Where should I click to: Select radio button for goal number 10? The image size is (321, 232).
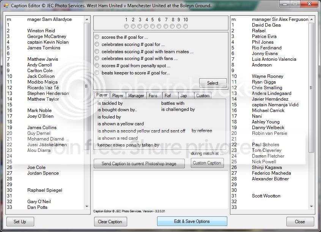click(x=186, y=26)
